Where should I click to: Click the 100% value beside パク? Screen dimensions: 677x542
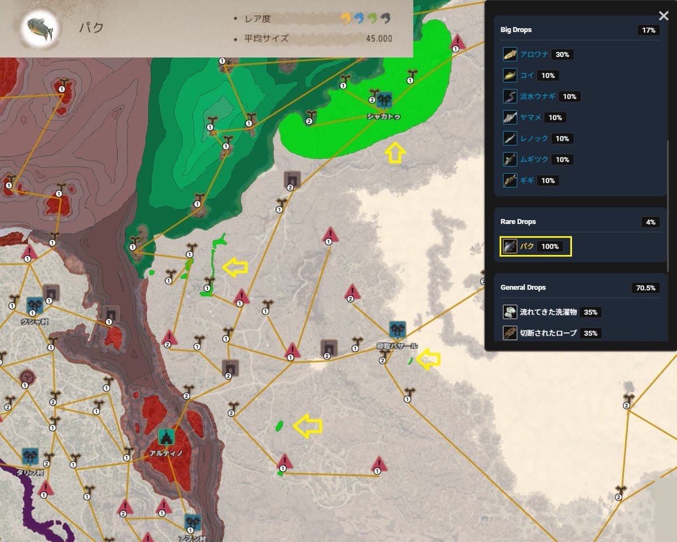click(x=549, y=247)
